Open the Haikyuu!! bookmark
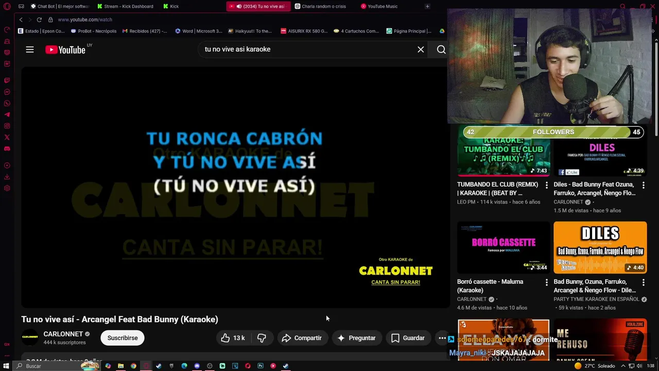Image resolution: width=659 pixels, height=371 pixels. tap(250, 31)
